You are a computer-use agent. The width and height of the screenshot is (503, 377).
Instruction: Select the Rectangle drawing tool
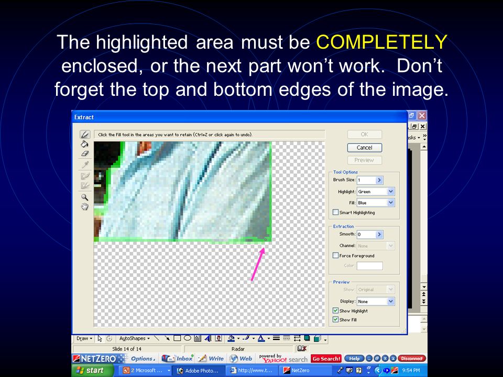tap(177, 338)
